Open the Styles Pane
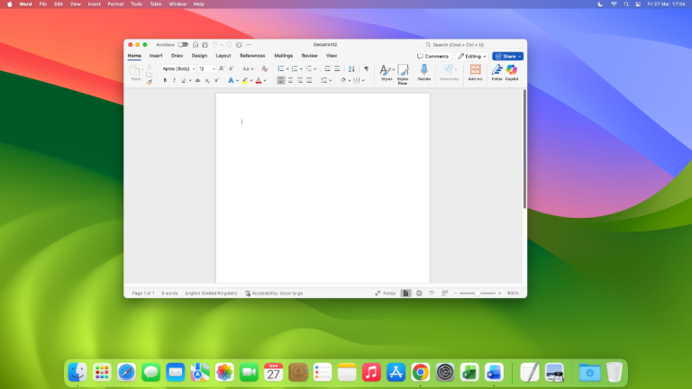Screen dimensions: 692x389 403,69
